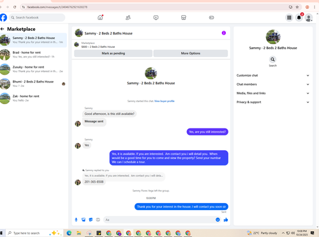Screen dimensions: 319x237
Task: Attach a photo with the image icon
Action: (84, 220)
